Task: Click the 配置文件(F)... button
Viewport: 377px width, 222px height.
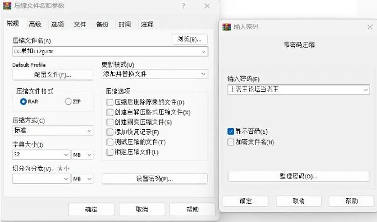Action: click(53, 75)
